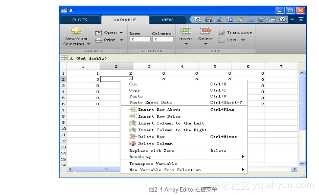
Task: Click the Redo arrow icon
Action: pyautogui.click(x=262, y=19)
